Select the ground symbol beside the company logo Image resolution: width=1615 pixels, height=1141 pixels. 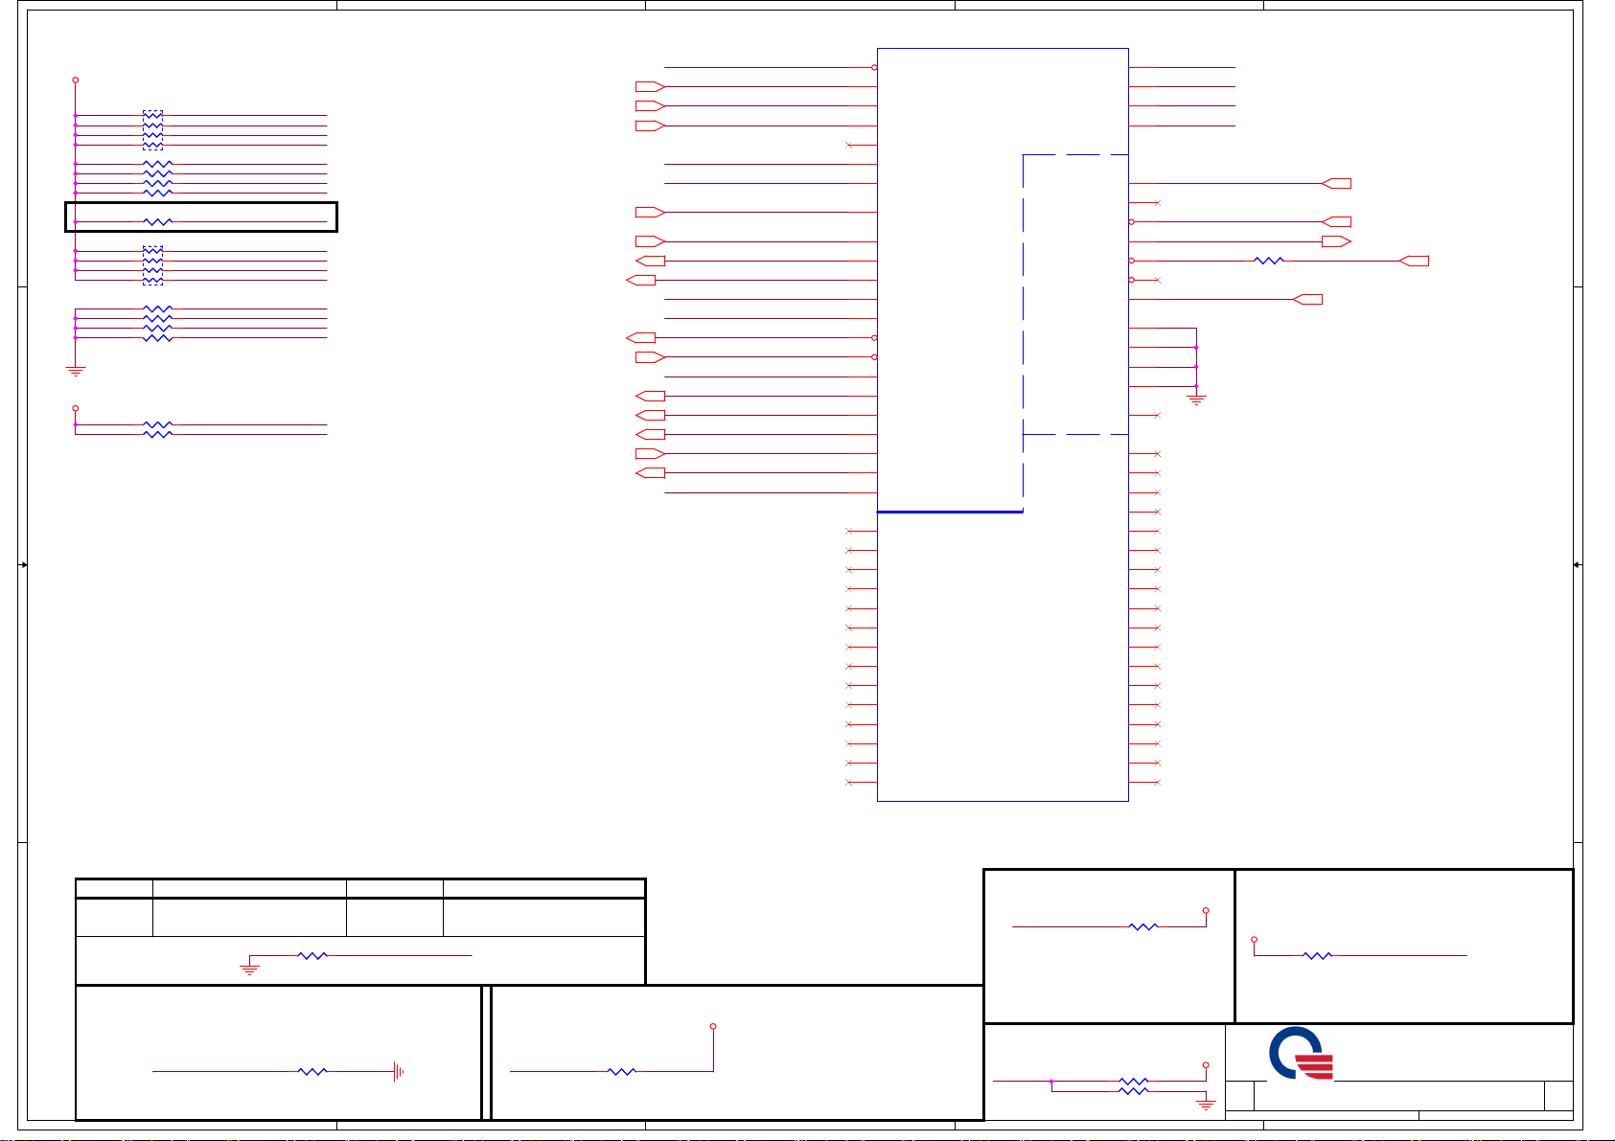1206,1105
